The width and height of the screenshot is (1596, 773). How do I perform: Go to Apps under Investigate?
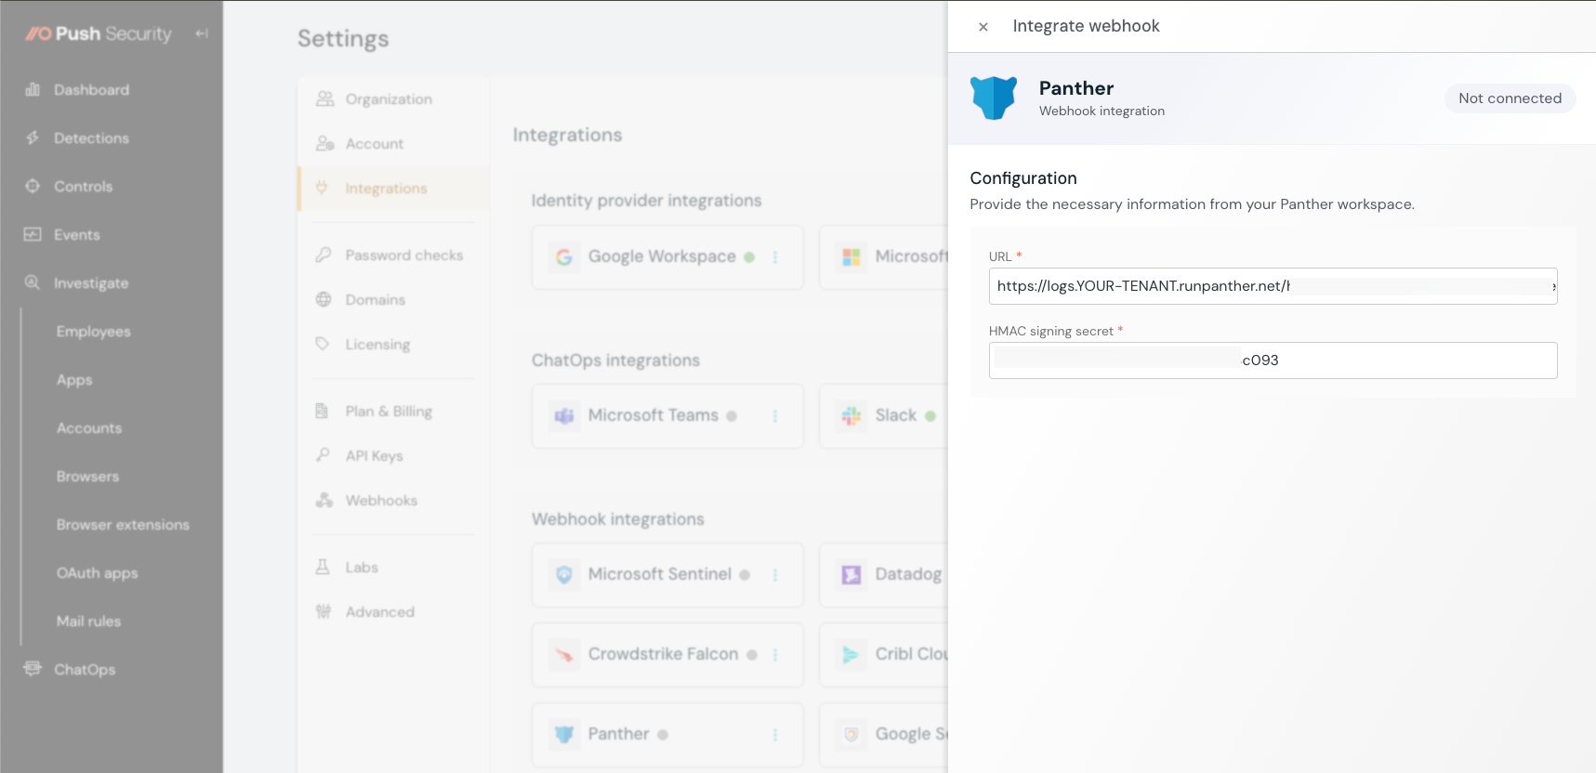tap(74, 380)
